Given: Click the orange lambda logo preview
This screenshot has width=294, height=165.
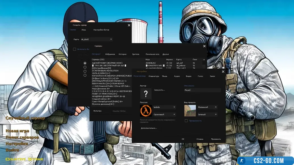Looking at the screenshot, I should [146, 111].
